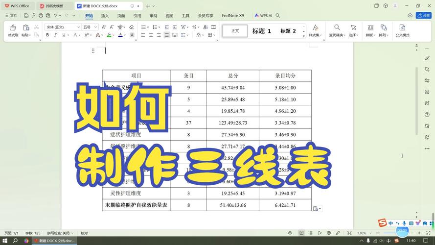Open the pen tool in right sidebar
The image size is (435, 245).
pyautogui.click(x=427, y=58)
